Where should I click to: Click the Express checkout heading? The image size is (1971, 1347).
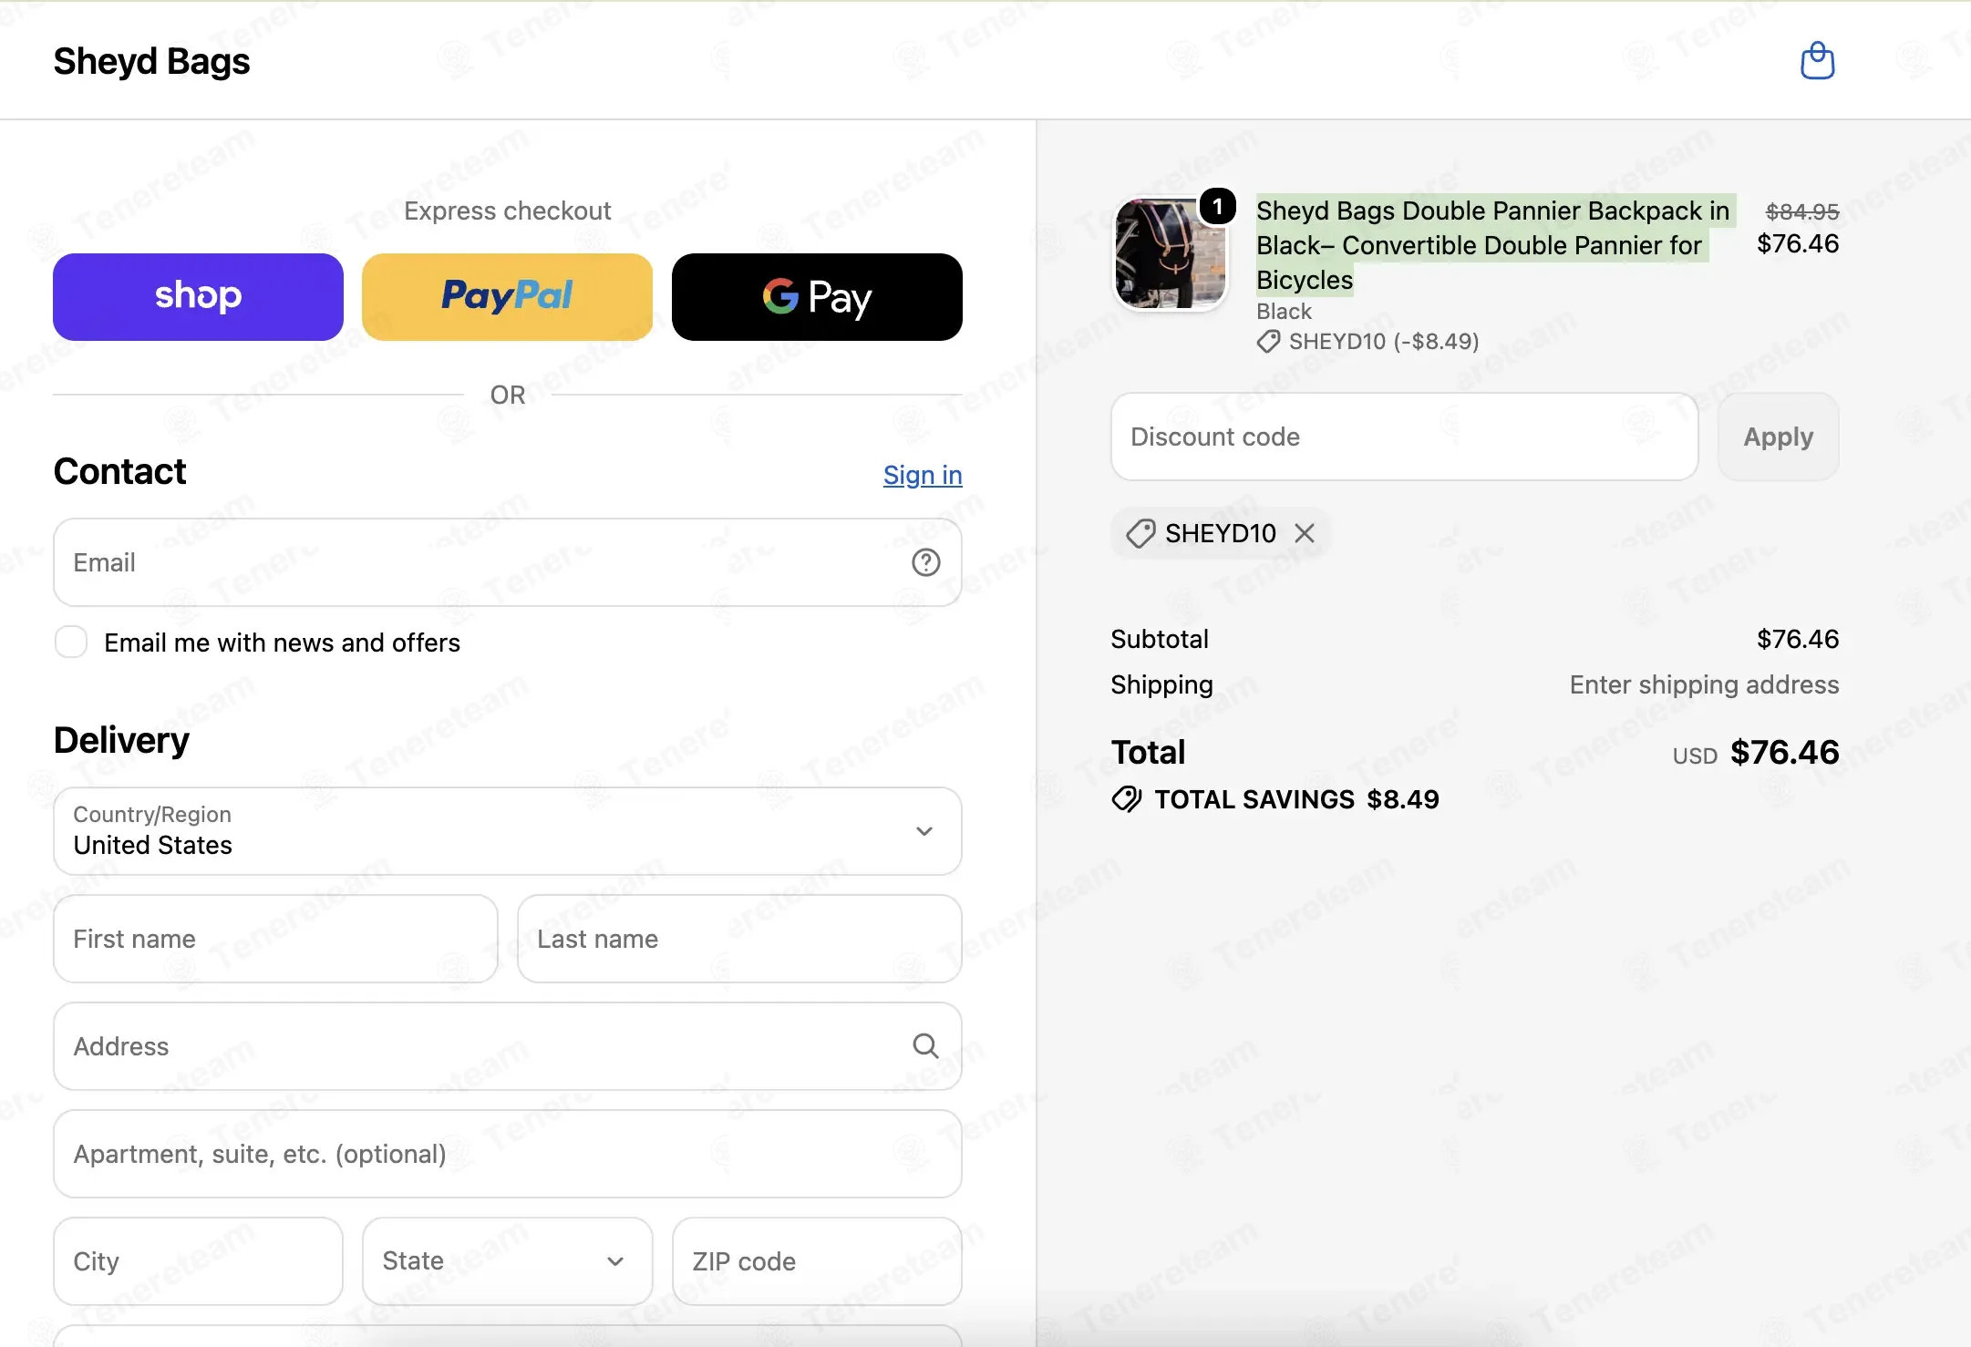pos(508,211)
